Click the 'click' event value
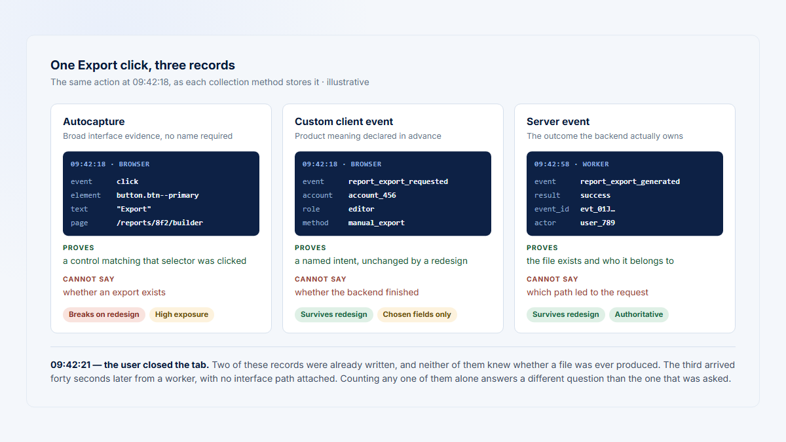This screenshot has height=442, width=786. pyautogui.click(x=128, y=181)
